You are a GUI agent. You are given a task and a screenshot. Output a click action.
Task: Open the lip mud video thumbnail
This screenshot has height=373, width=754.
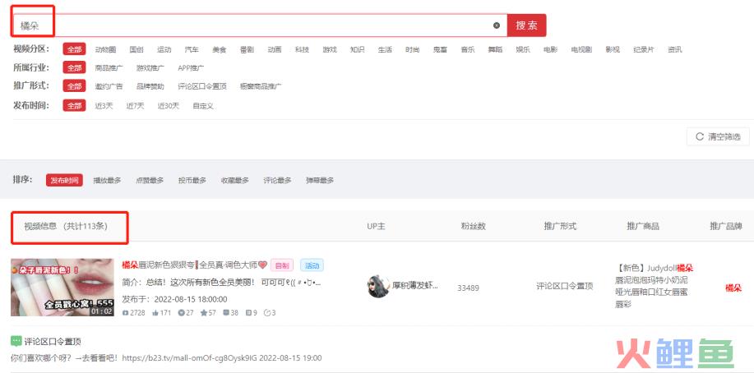tap(62, 287)
